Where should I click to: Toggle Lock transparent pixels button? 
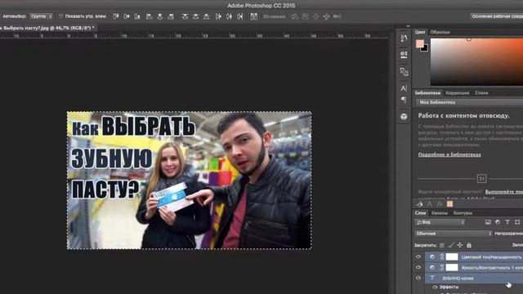(442, 245)
